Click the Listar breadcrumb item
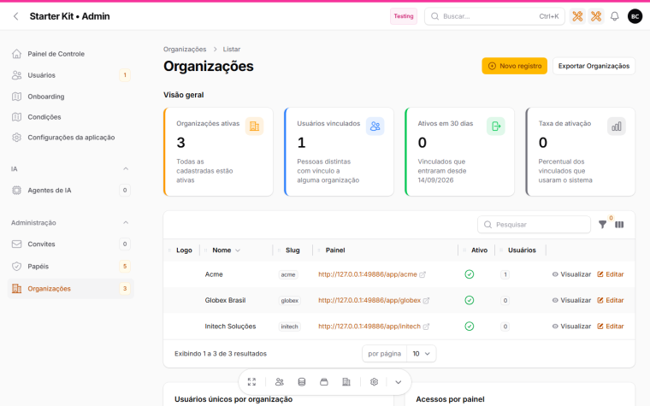The width and height of the screenshot is (650, 406). point(231,50)
